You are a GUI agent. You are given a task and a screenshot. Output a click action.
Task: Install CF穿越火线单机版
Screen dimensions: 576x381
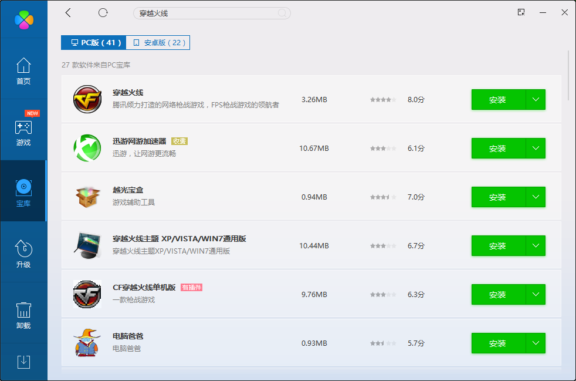pos(499,294)
